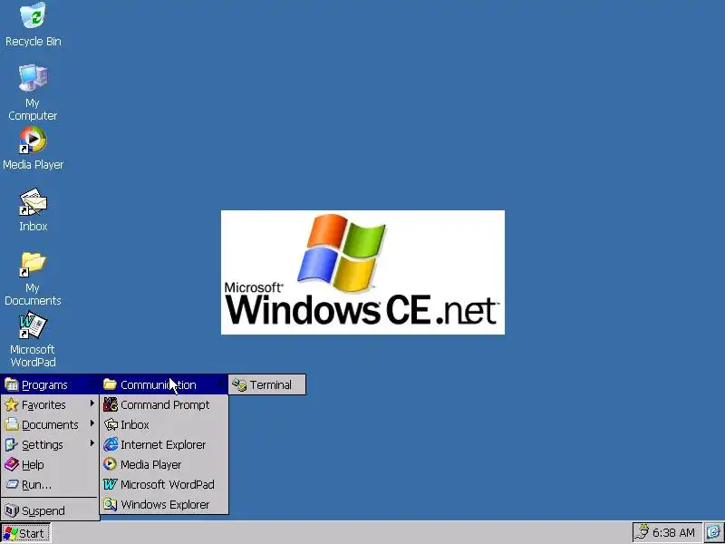The width and height of the screenshot is (725, 544).
Task: Launch Microsoft WordPad from Programs submenu
Action: tap(164, 484)
